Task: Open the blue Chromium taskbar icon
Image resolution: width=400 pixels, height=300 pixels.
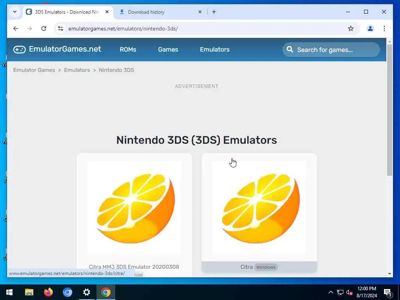Action: [x=67, y=292]
